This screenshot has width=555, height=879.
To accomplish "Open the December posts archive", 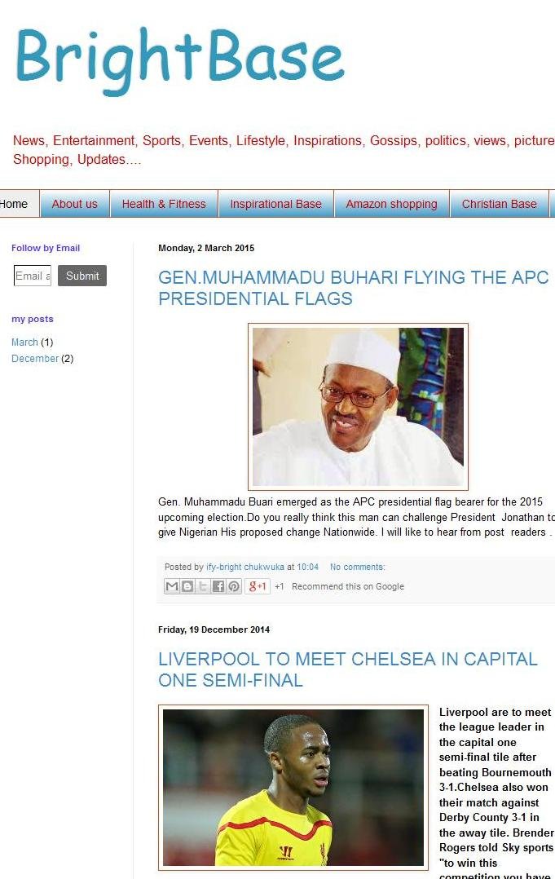I will pos(35,358).
